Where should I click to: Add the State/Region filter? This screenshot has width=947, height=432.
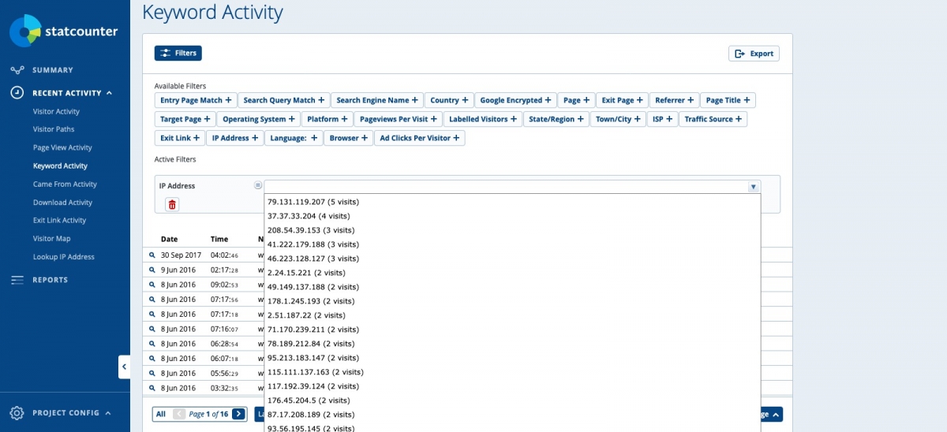556,119
